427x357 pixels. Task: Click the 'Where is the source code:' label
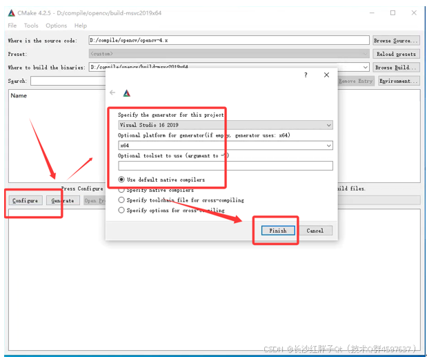click(x=43, y=41)
